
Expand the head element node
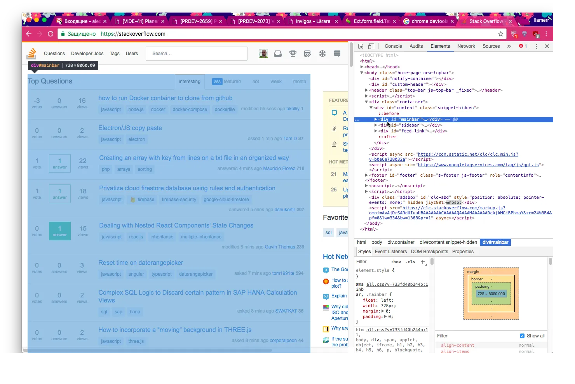coord(362,67)
